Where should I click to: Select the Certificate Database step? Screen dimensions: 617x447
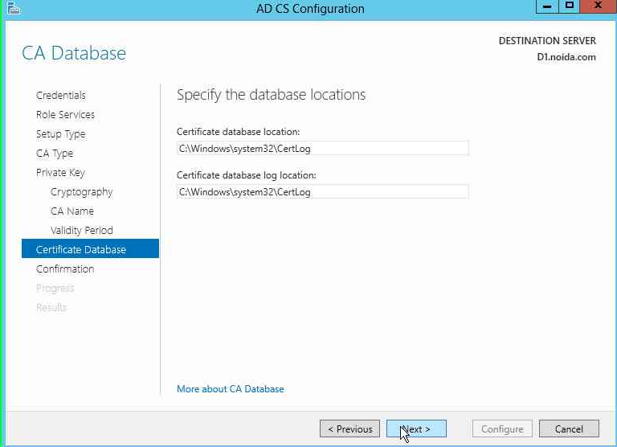tap(90, 249)
